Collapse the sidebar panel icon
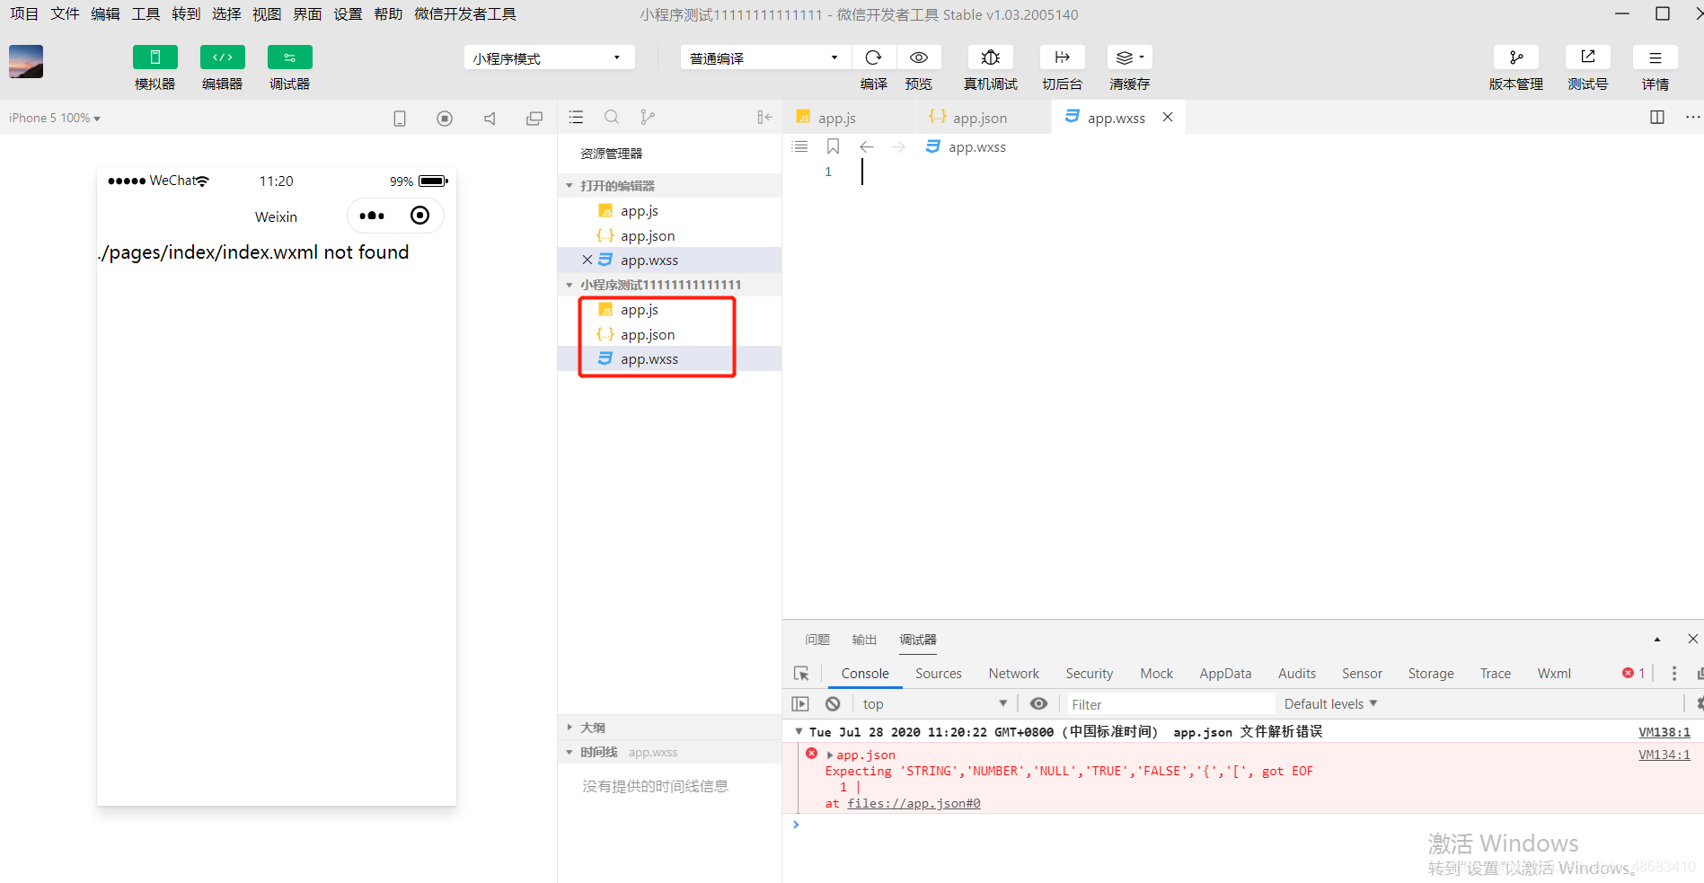 click(x=764, y=117)
